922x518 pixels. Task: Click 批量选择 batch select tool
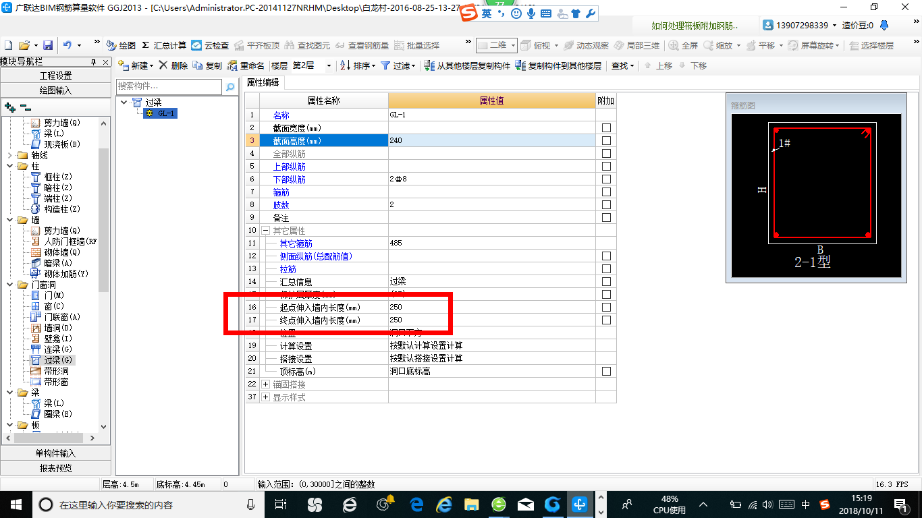[x=416, y=45]
